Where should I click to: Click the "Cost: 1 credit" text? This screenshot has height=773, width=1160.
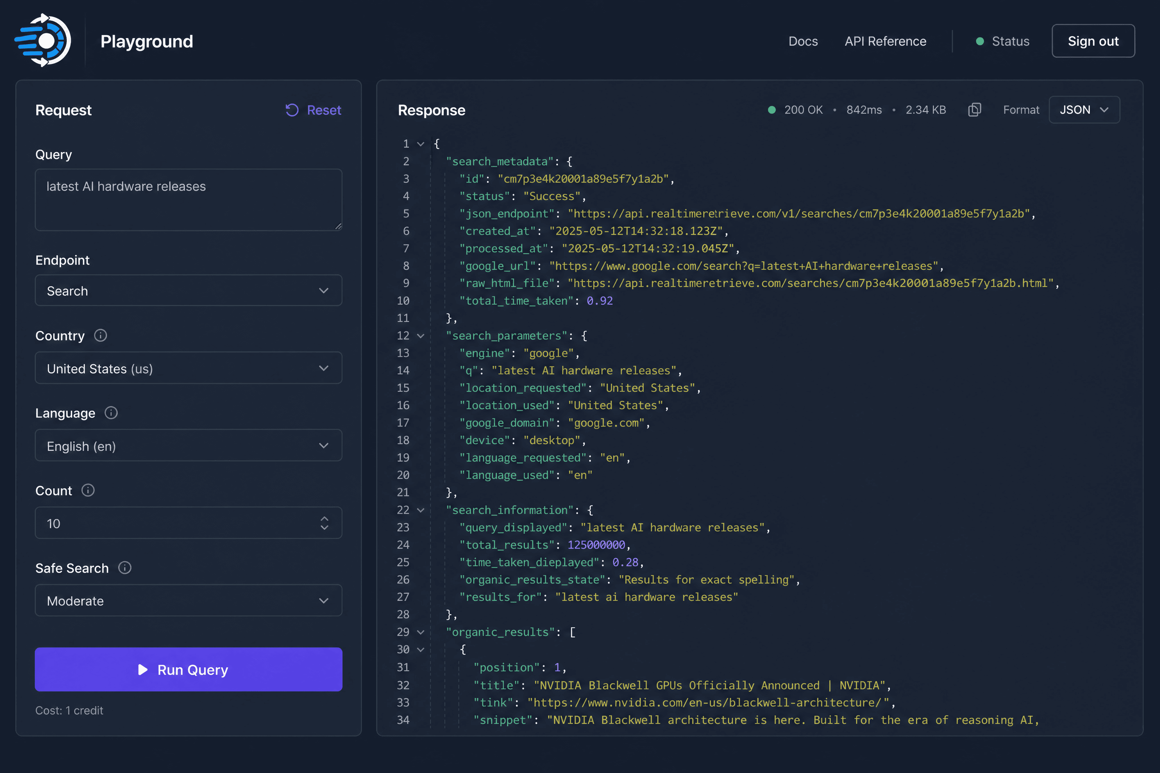point(69,710)
